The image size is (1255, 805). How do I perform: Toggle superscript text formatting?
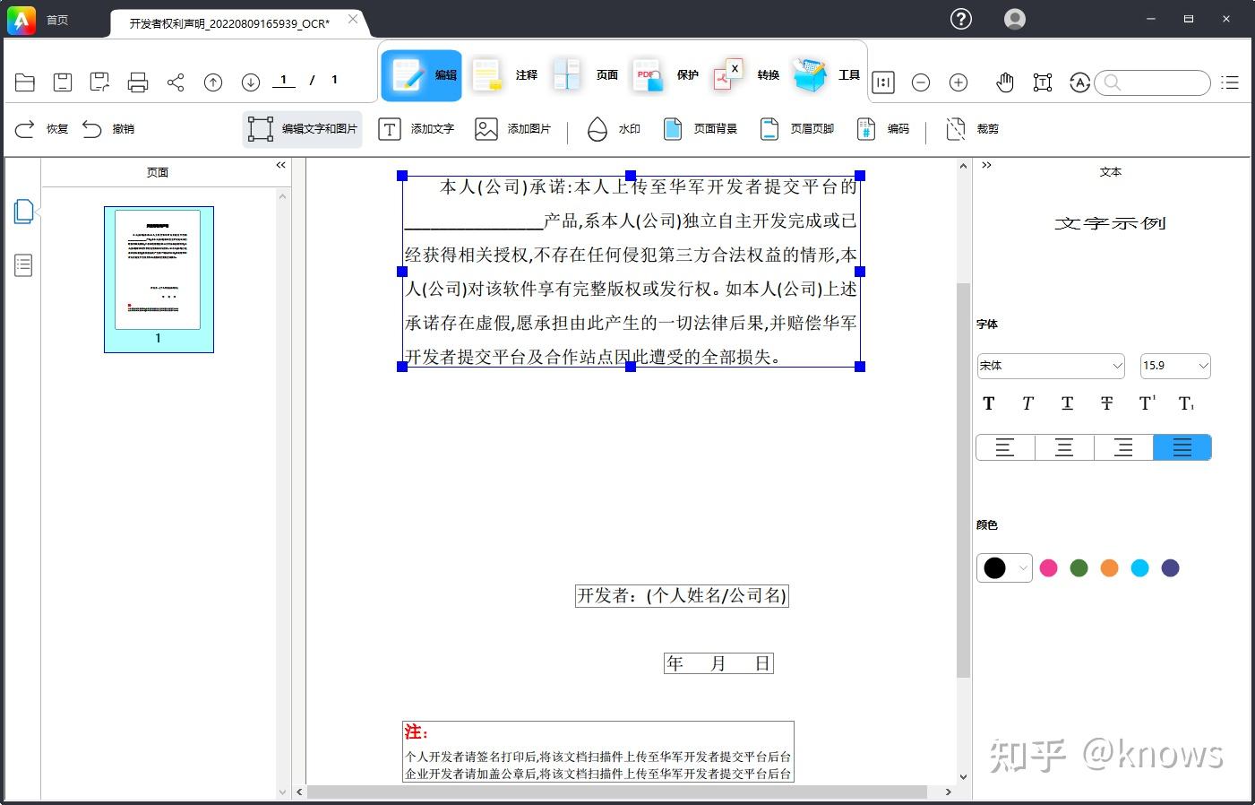[1147, 403]
